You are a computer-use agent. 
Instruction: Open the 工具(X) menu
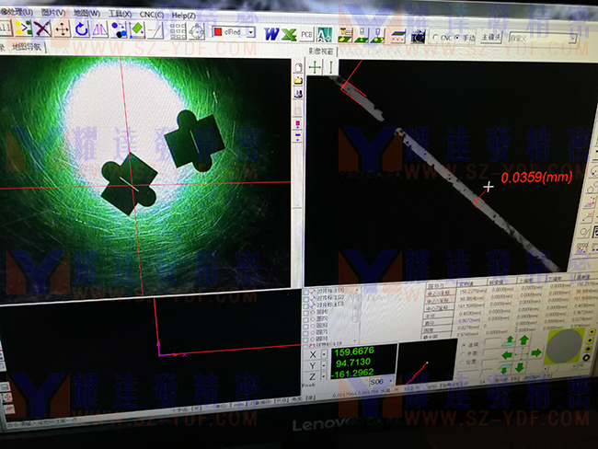point(121,14)
